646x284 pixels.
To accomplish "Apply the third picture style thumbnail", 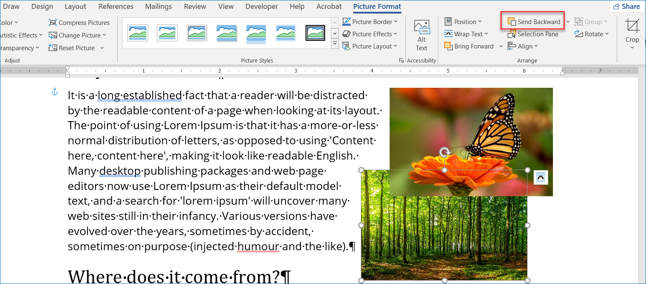I will click(x=197, y=32).
